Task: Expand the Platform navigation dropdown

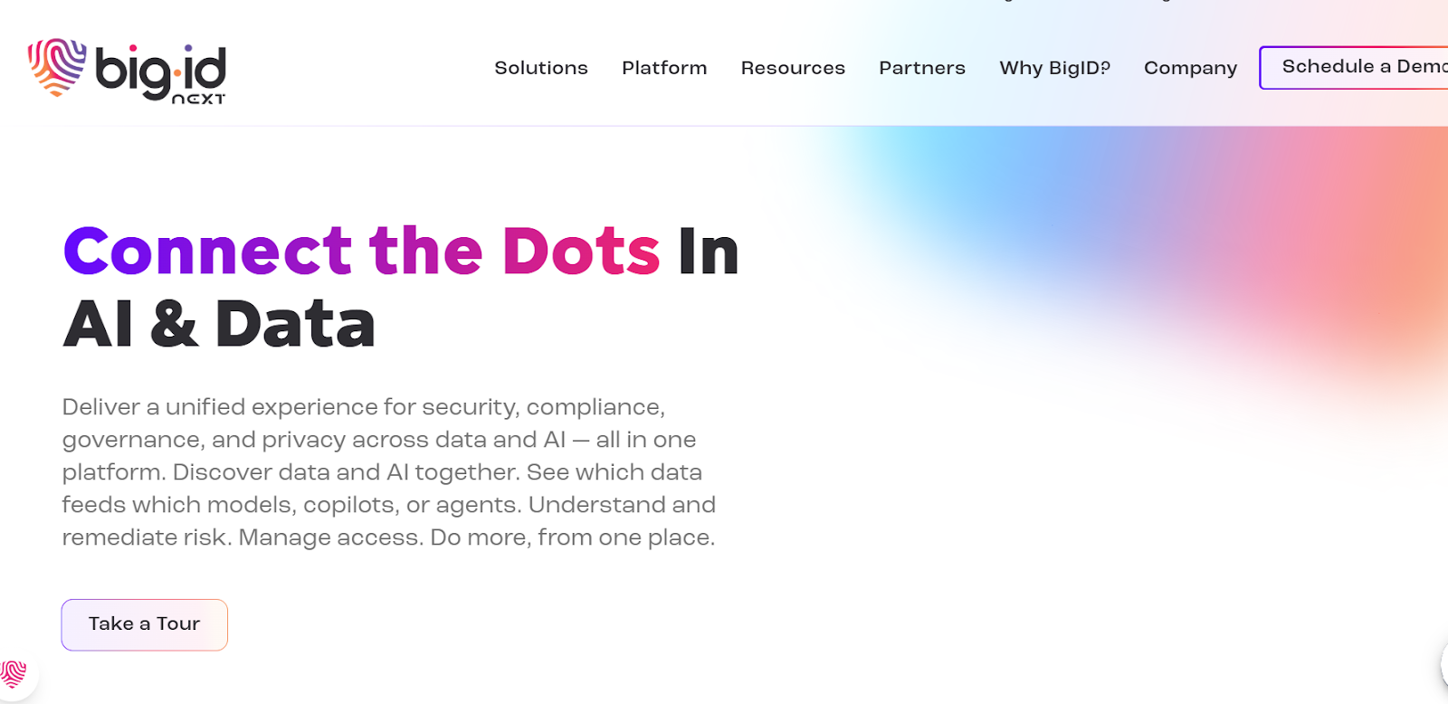Action: [663, 67]
